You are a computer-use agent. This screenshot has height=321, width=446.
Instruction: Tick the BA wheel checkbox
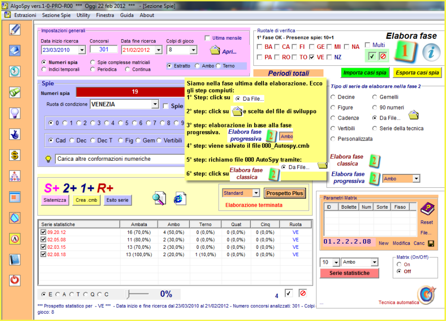pyautogui.click(x=260, y=46)
